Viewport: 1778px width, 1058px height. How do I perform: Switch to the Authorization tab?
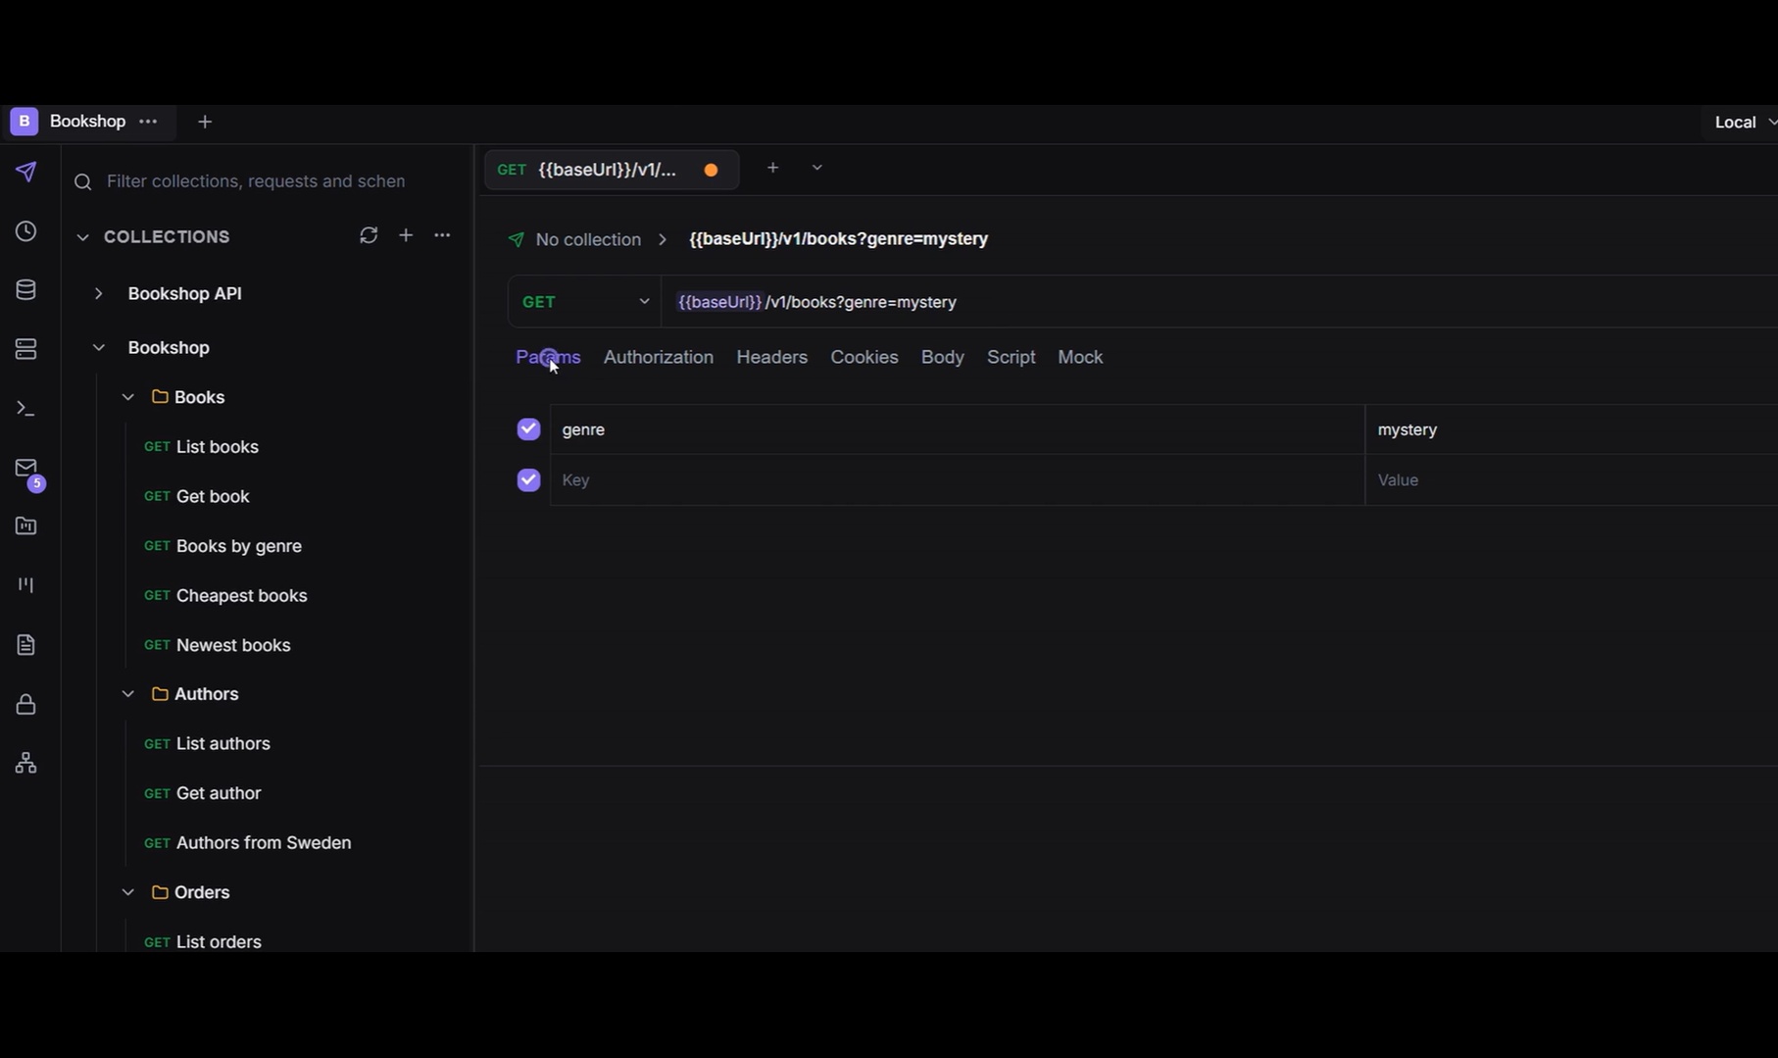coord(659,357)
